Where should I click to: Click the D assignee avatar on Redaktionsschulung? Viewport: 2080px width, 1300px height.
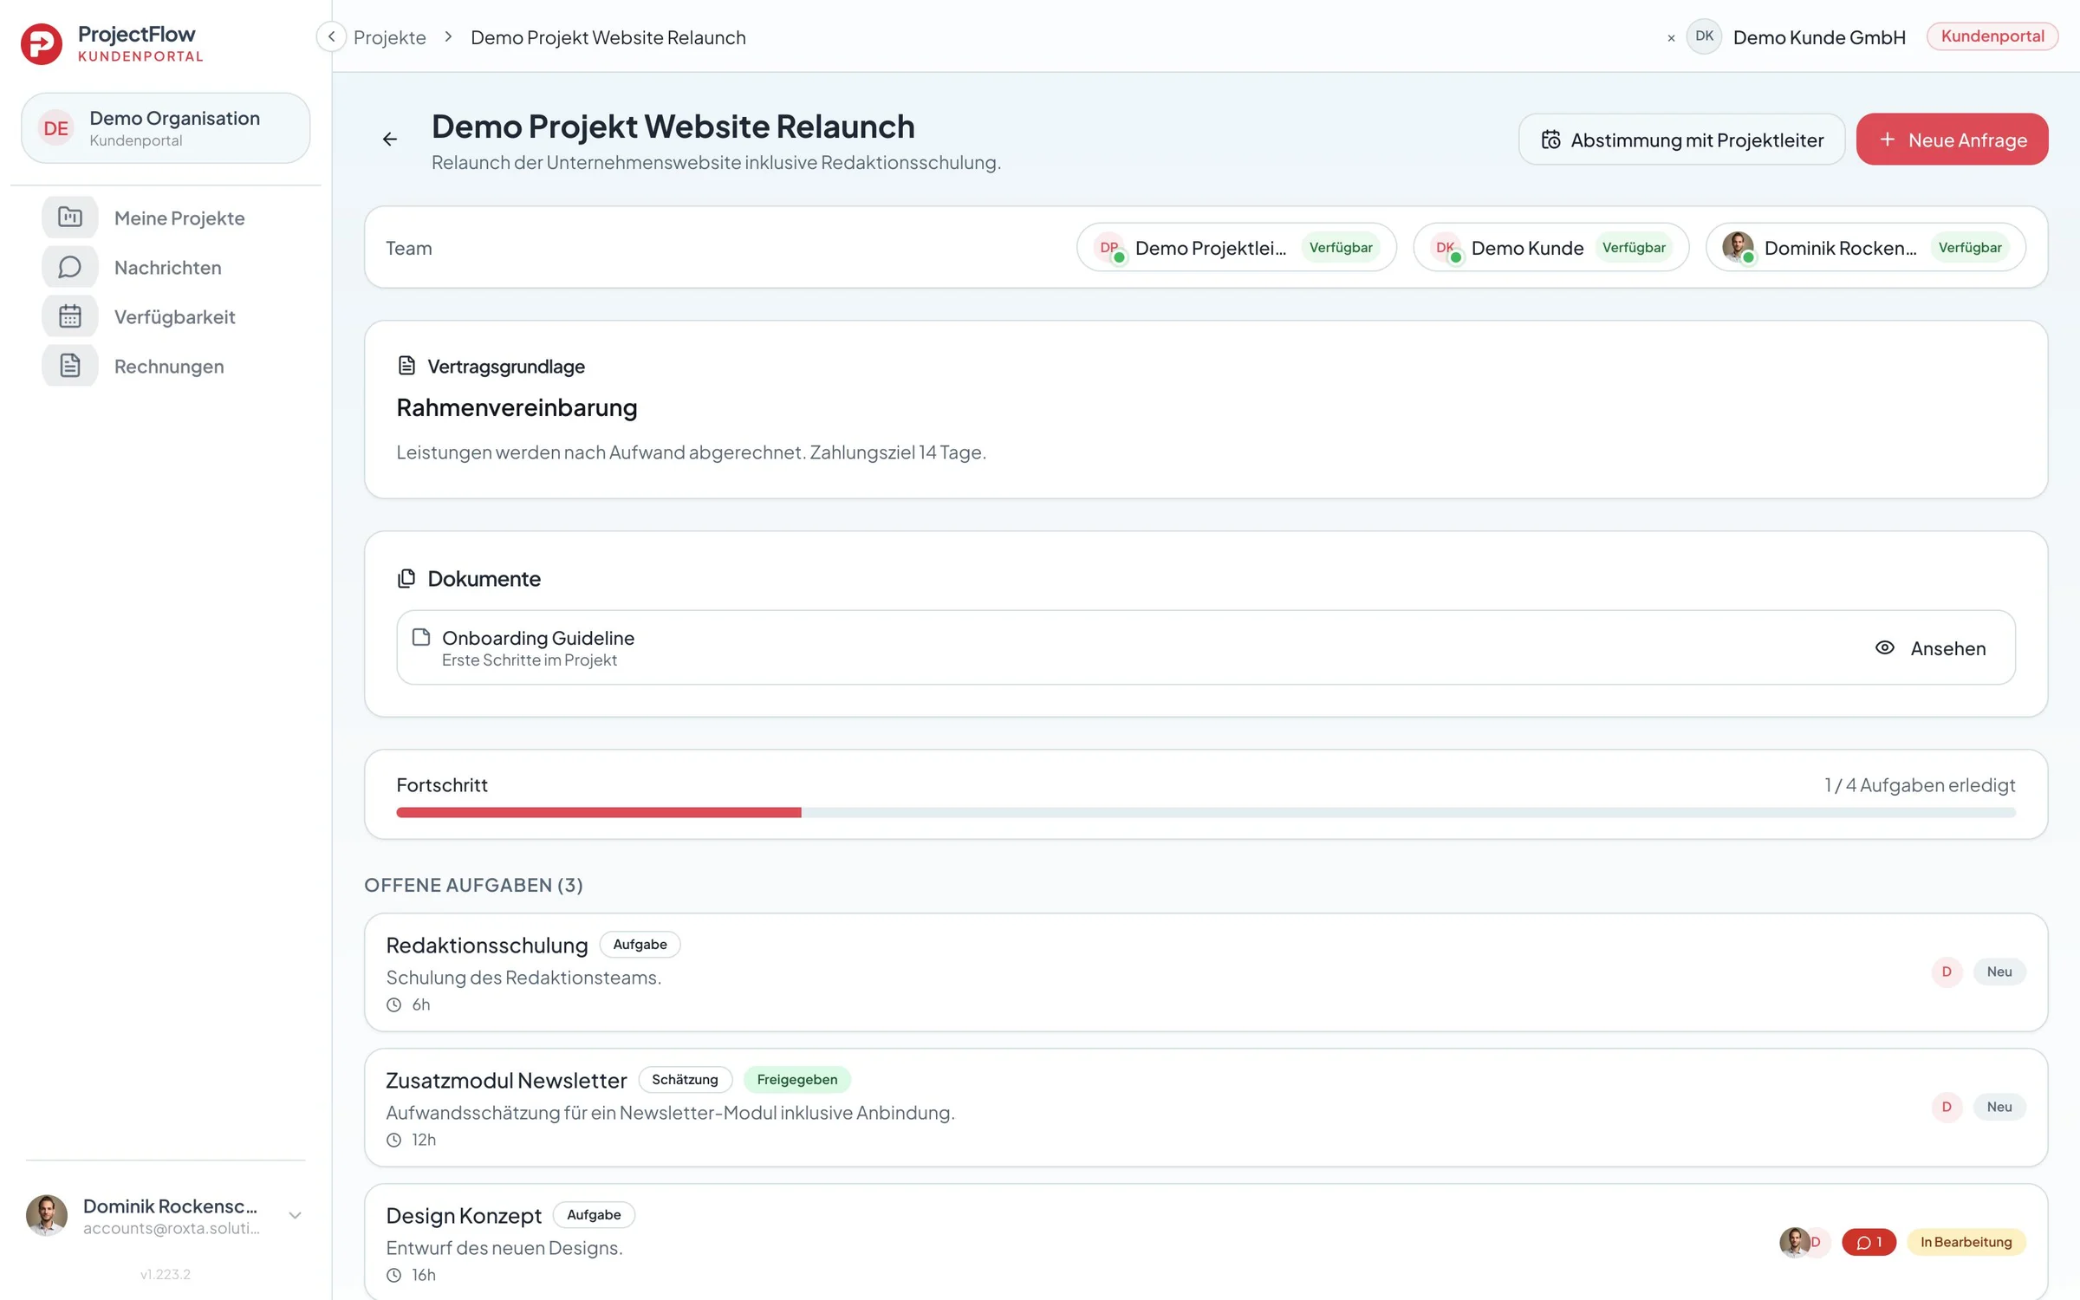coord(1947,972)
